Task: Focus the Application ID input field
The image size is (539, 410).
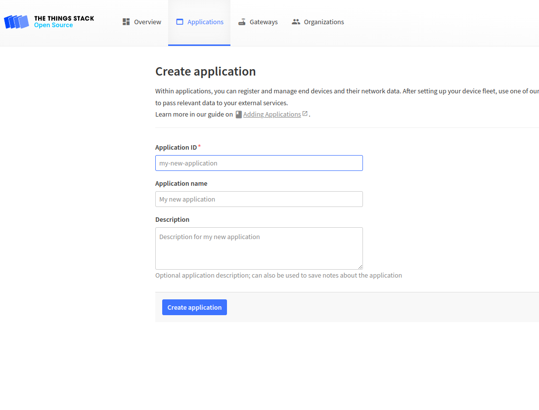Action: tap(259, 163)
